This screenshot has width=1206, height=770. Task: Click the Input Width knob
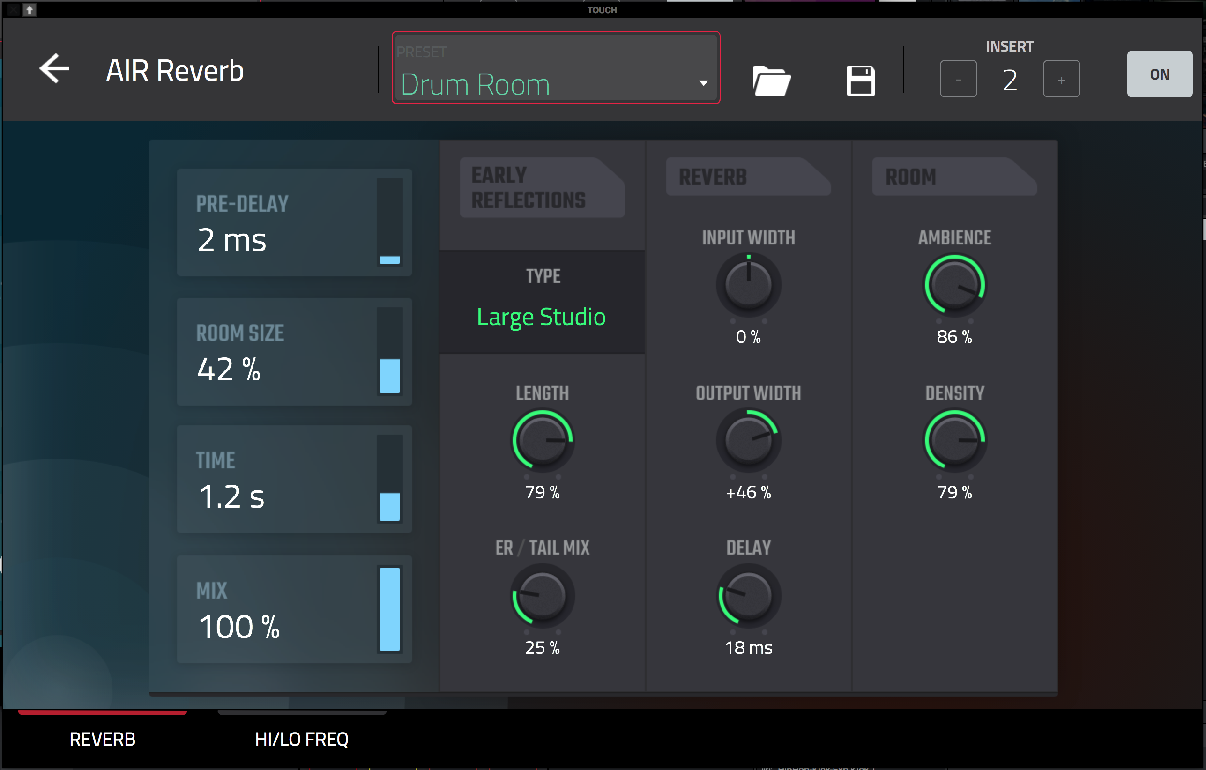tap(748, 285)
